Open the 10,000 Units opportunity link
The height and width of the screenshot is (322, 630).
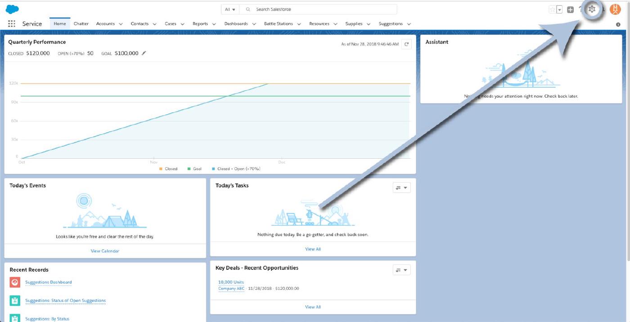pos(231,282)
